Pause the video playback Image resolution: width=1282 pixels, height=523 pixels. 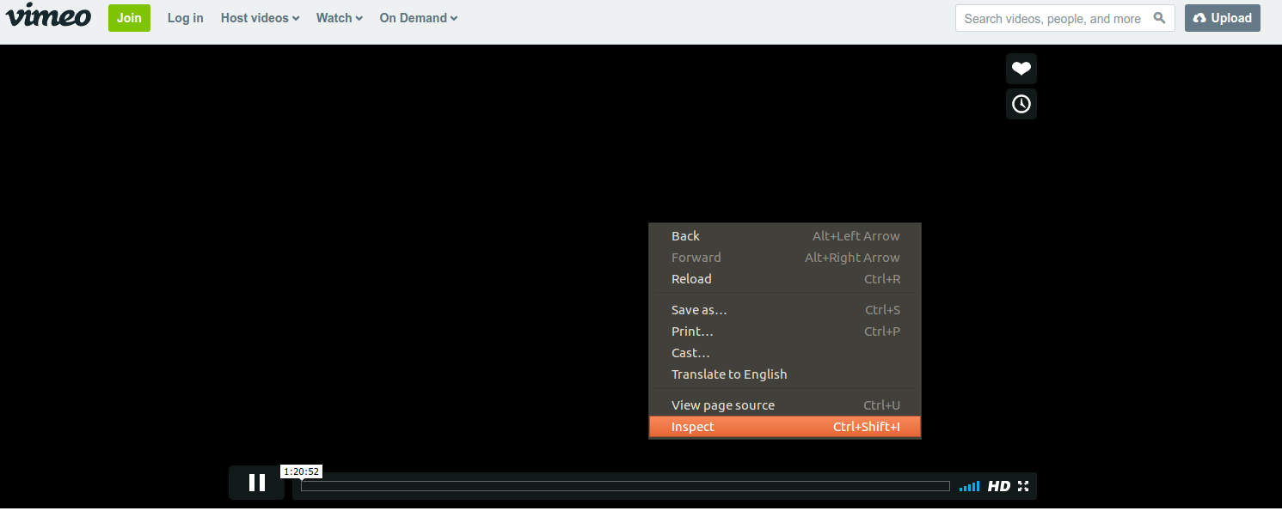(255, 483)
